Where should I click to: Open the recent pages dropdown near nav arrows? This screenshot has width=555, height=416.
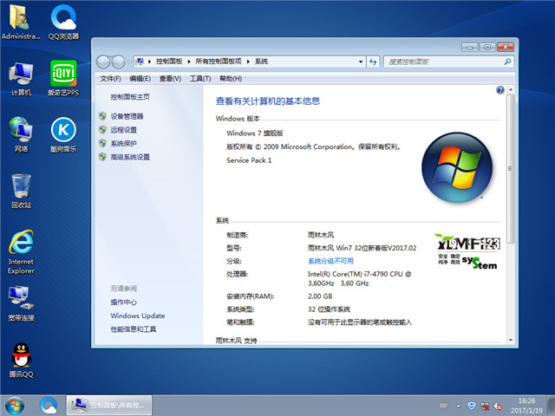pos(129,62)
